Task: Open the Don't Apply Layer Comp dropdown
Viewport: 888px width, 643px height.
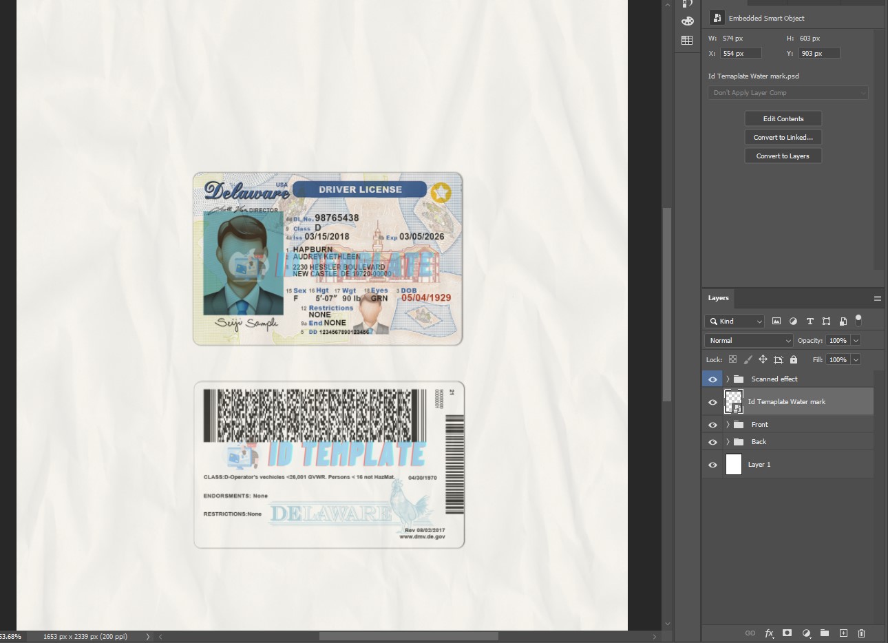Action: coord(788,93)
